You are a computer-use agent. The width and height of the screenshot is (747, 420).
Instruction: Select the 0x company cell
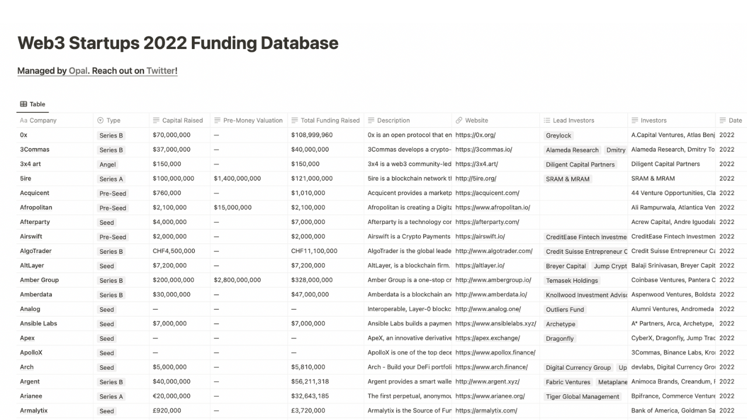[x=55, y=135]
